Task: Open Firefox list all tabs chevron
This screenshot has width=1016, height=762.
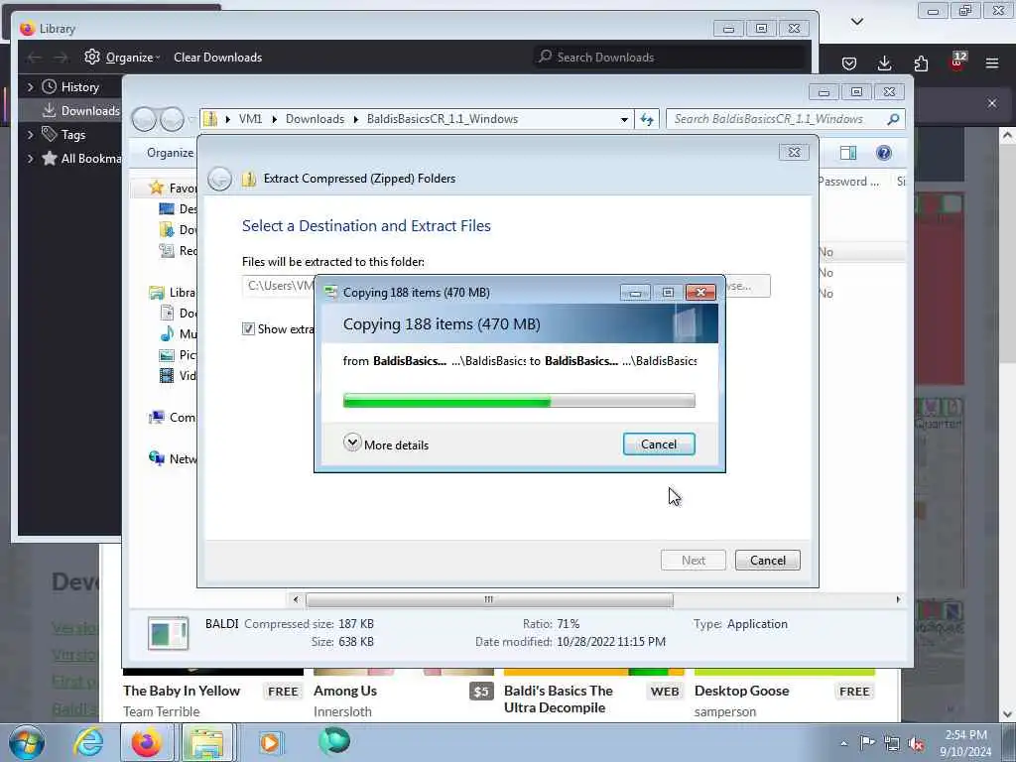Action: 857,22
